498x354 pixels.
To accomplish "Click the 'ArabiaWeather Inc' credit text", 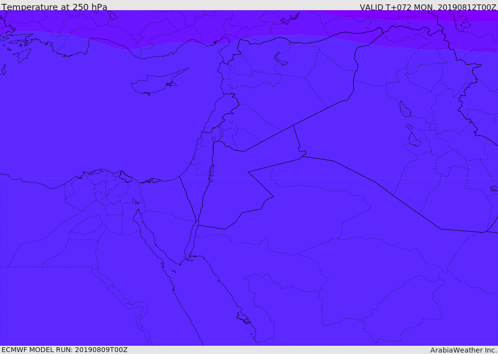I will 463,350.
